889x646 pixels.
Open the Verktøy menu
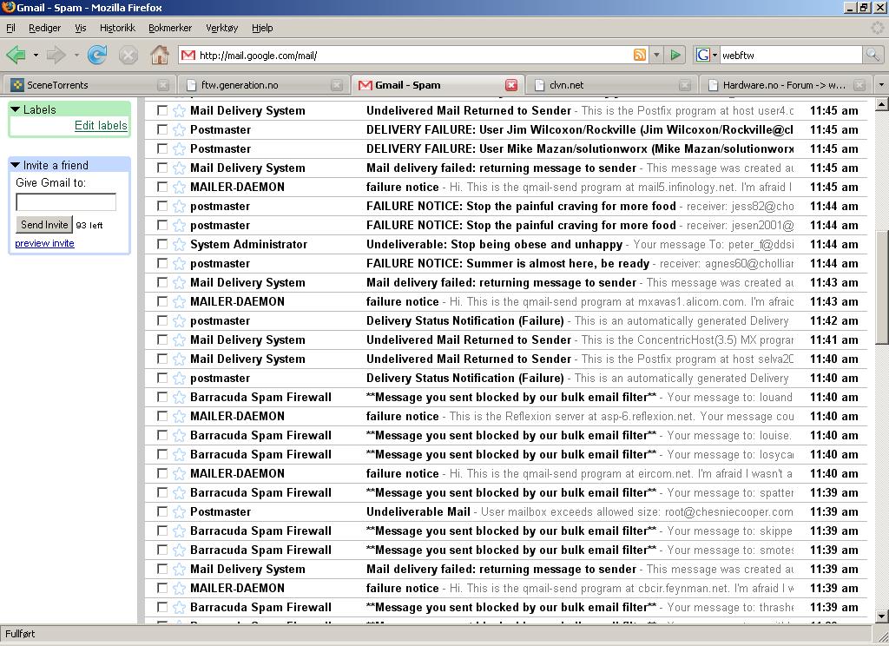click(221, 28)
